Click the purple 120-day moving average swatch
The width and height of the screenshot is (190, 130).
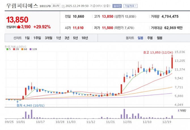pyautogui.click(x=30, y=49)
